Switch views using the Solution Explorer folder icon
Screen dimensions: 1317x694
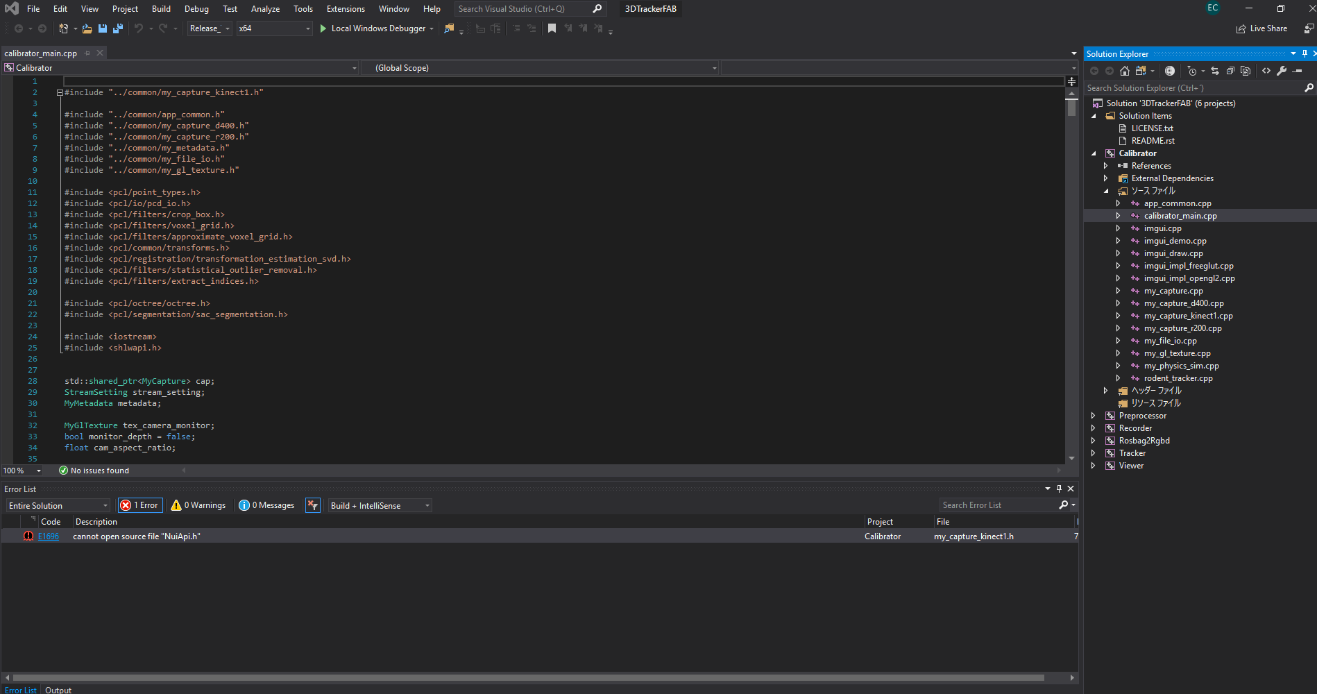pos(1140,71)
